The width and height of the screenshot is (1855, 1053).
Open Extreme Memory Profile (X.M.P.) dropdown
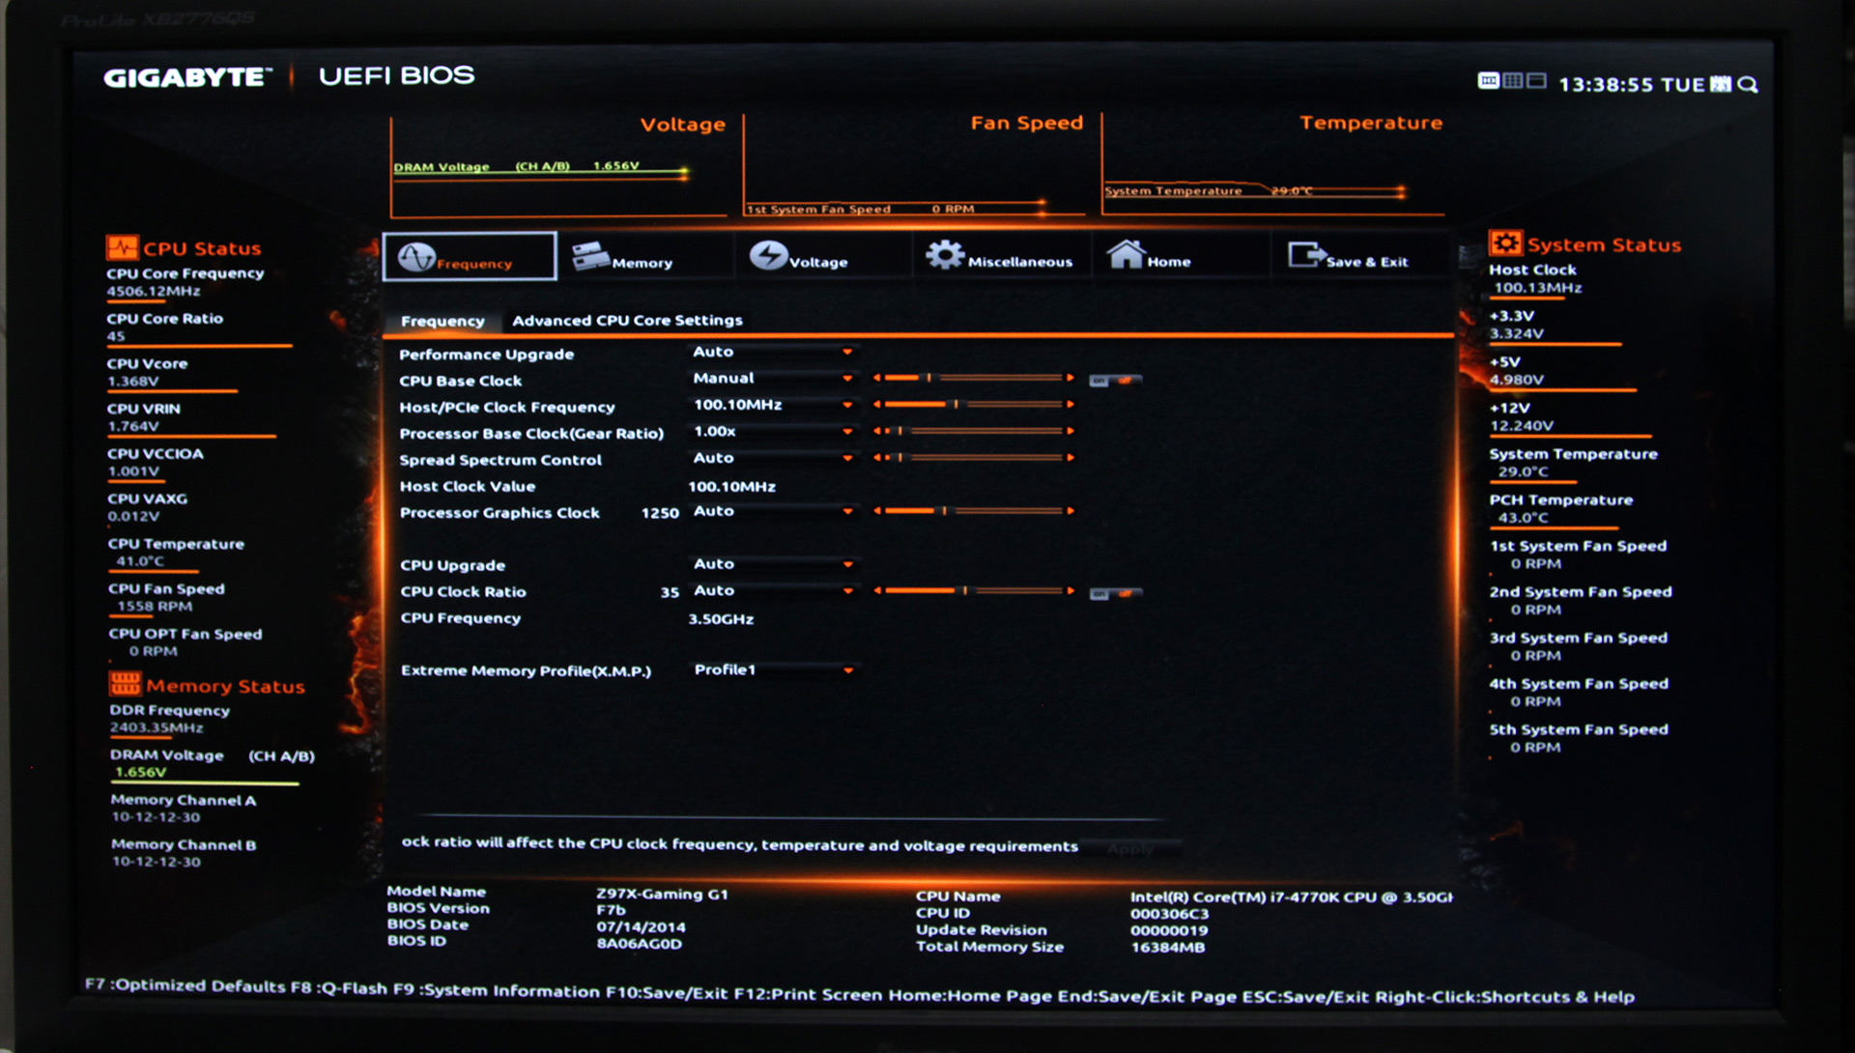tap(773, 669)
